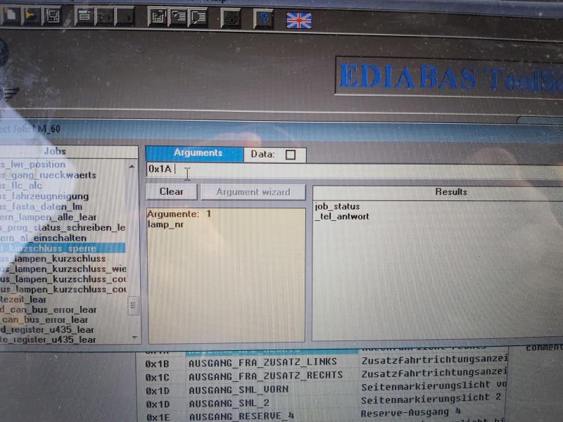Click the AUSGANG_SML_2 cell
The width and height of the screenshot is (563, 422).
point(229,403)
